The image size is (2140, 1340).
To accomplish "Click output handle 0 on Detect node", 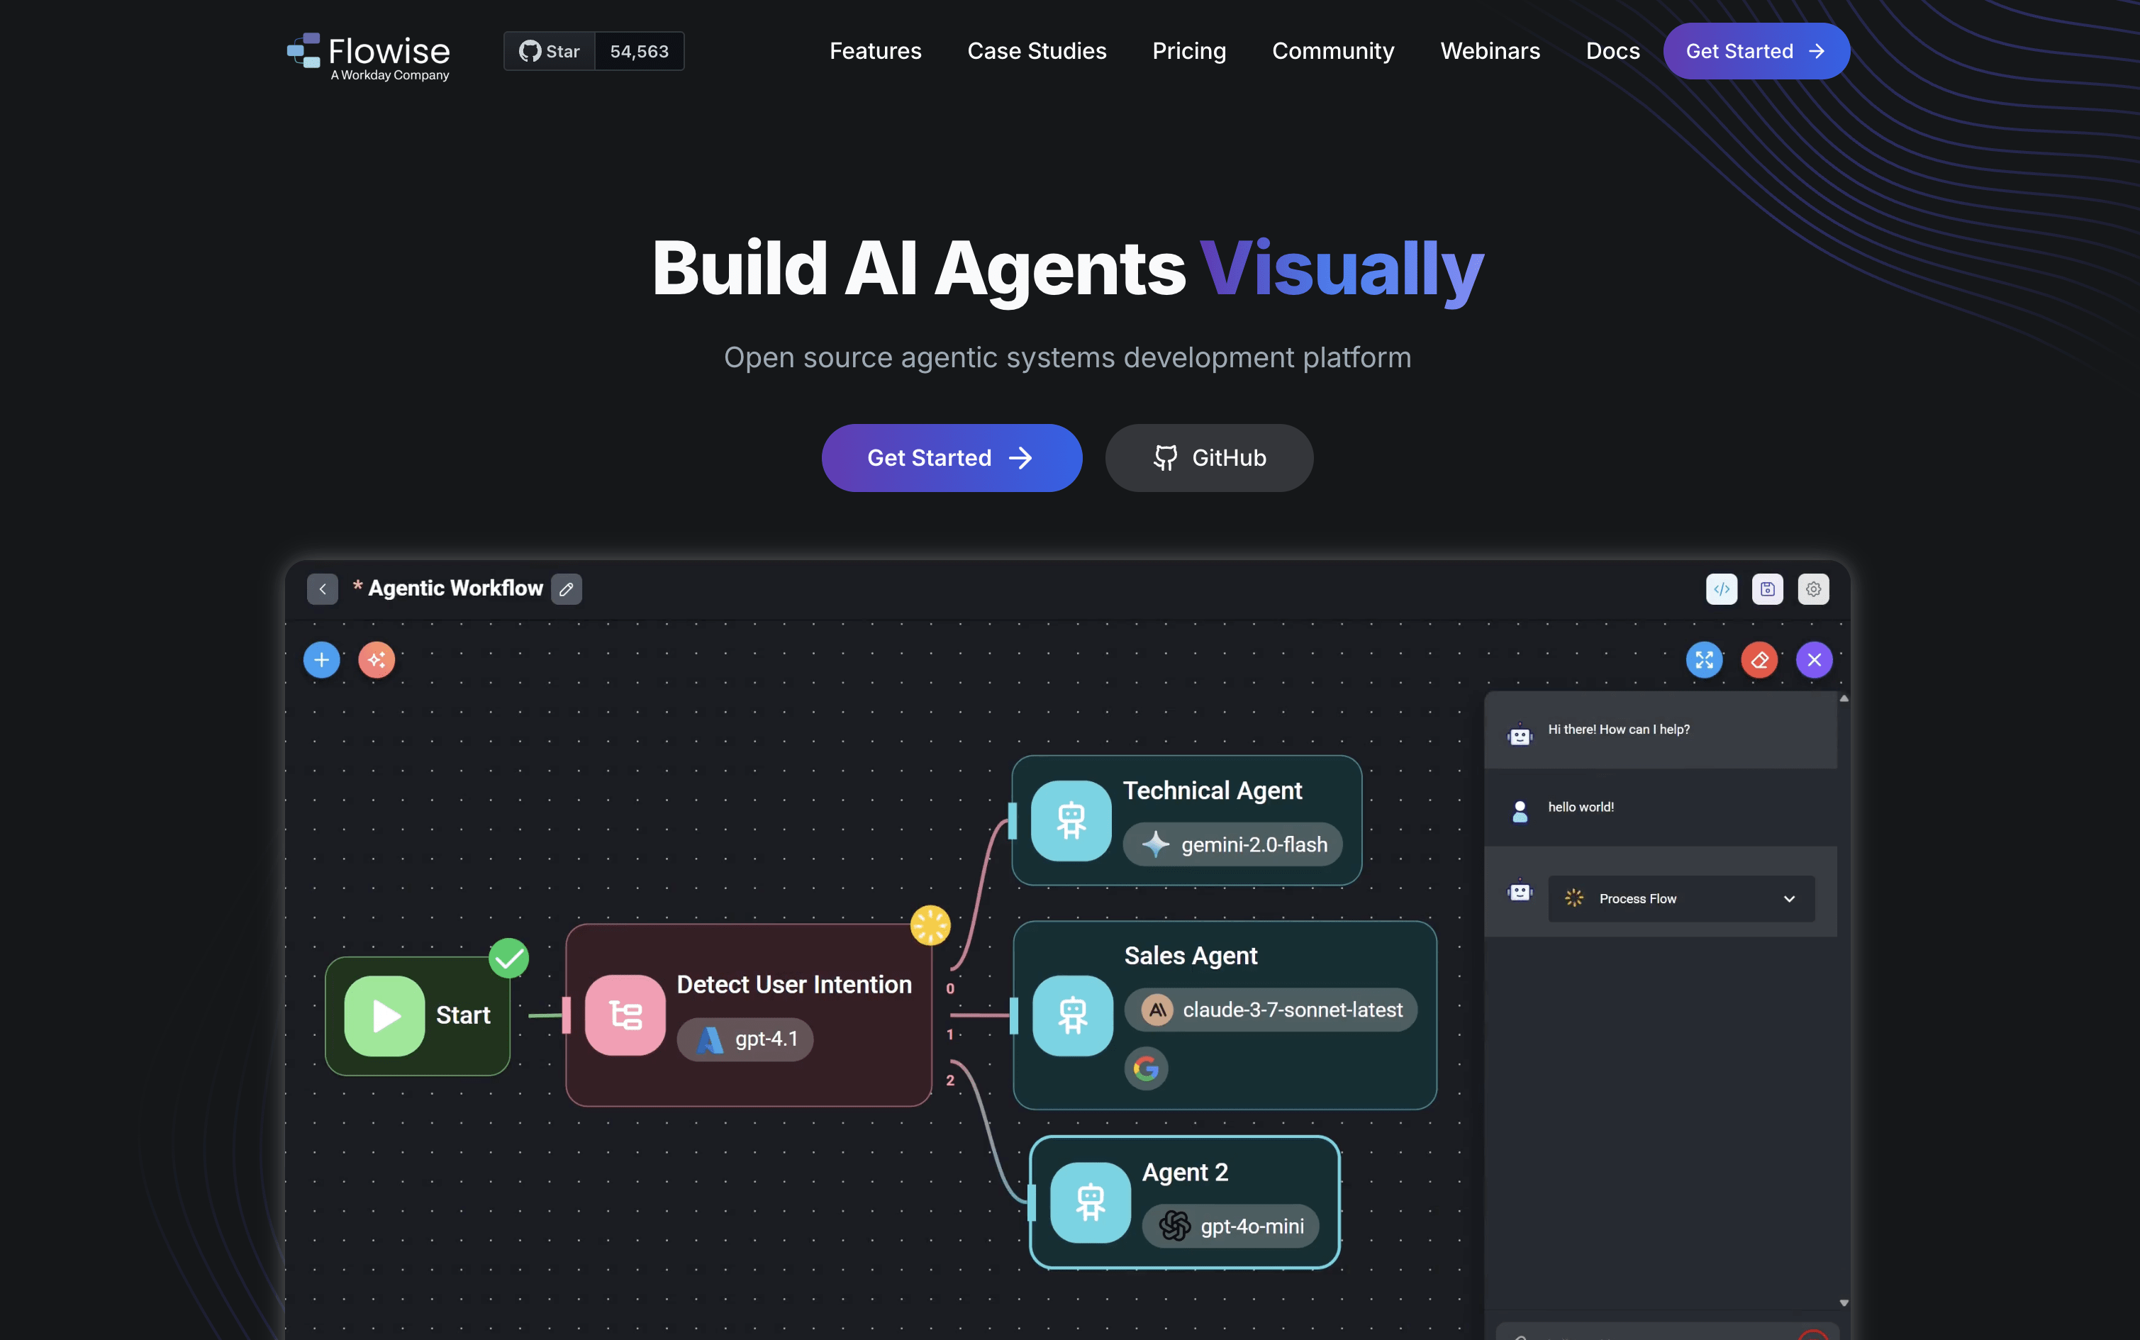I will 950,988.
